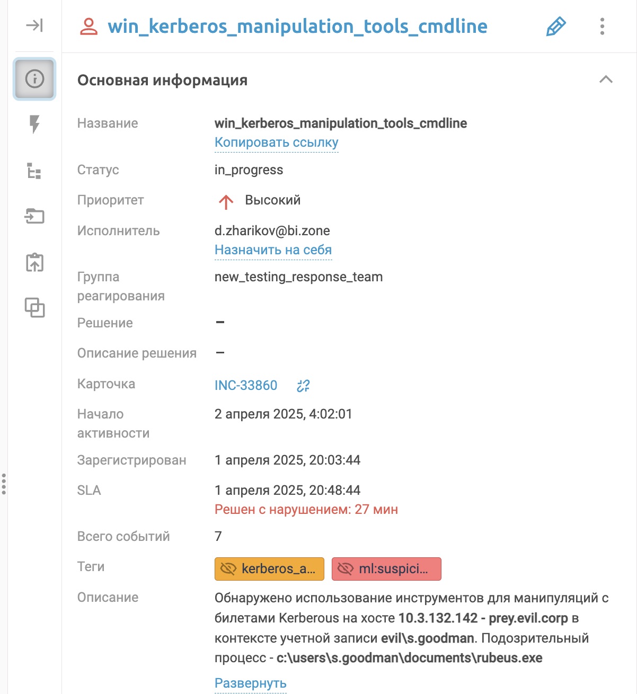Collapse the side panel with arrow icon

tap(34, 25)
